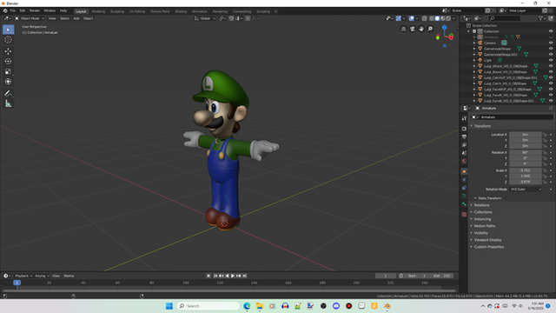556x313 pixels.
Task: Open the World properties tab
Action: click(x=464, y=162)
